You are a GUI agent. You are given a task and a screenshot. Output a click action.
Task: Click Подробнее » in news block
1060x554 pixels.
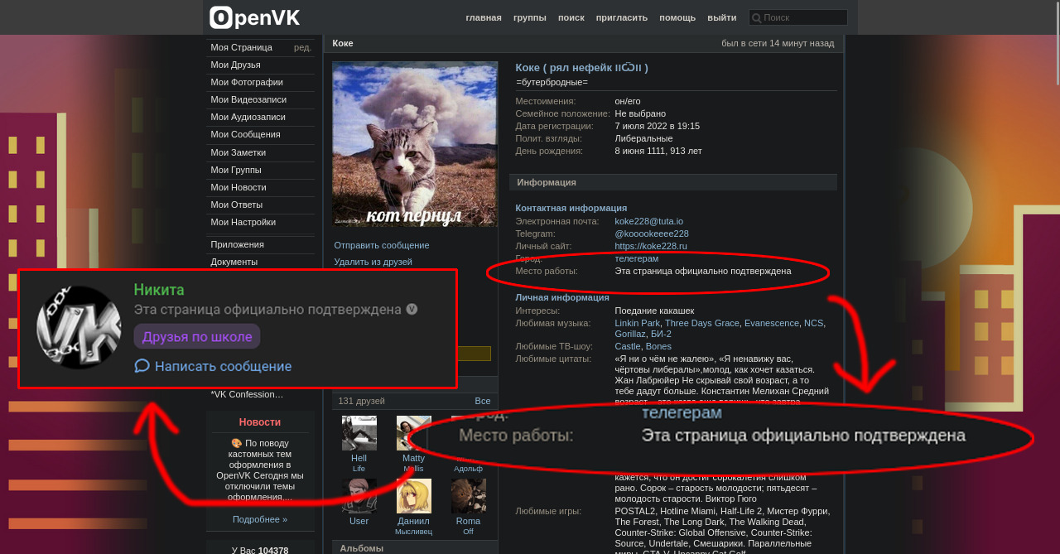[x=260, y=519]
